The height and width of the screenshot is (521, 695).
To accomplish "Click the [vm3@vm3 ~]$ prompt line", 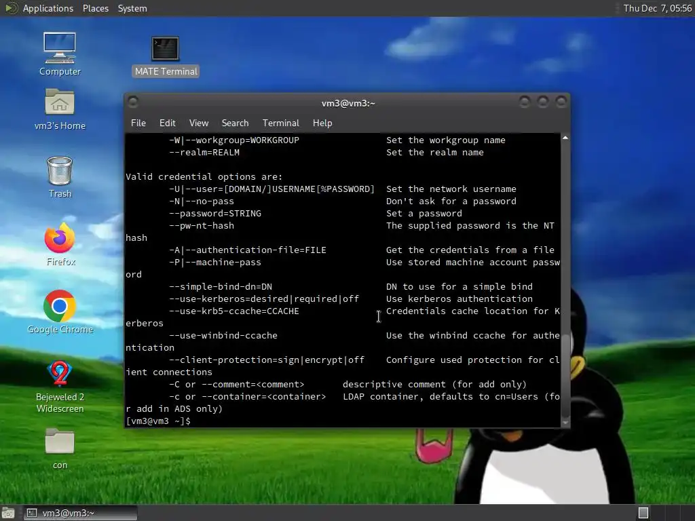I will (x=158, y=421).
